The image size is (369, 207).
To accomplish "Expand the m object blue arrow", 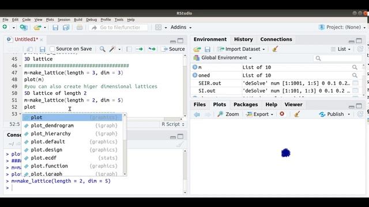I will (x=195, y=67).
